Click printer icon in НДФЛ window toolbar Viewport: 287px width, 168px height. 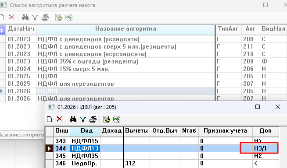click(93, 119)
